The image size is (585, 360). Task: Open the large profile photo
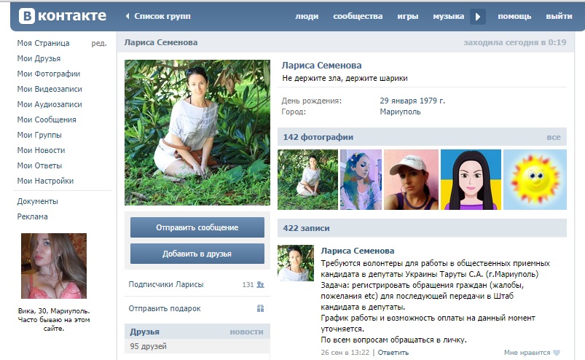tap(197, 133)
